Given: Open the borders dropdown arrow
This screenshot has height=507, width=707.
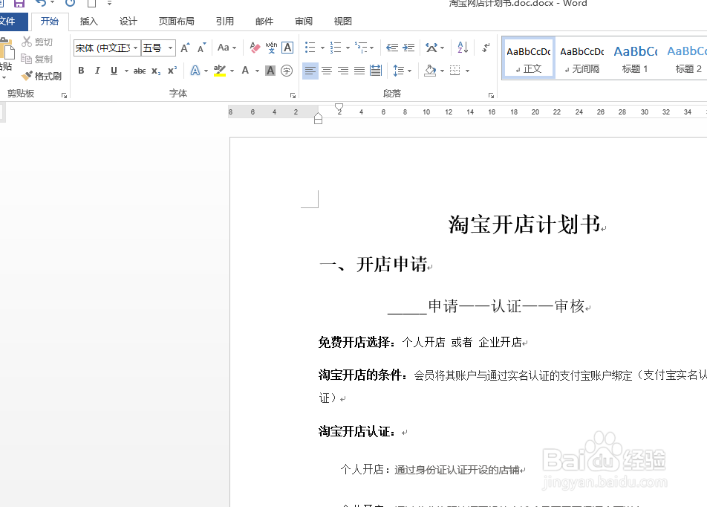Looking at the screenshot, I should click(468, 71).
